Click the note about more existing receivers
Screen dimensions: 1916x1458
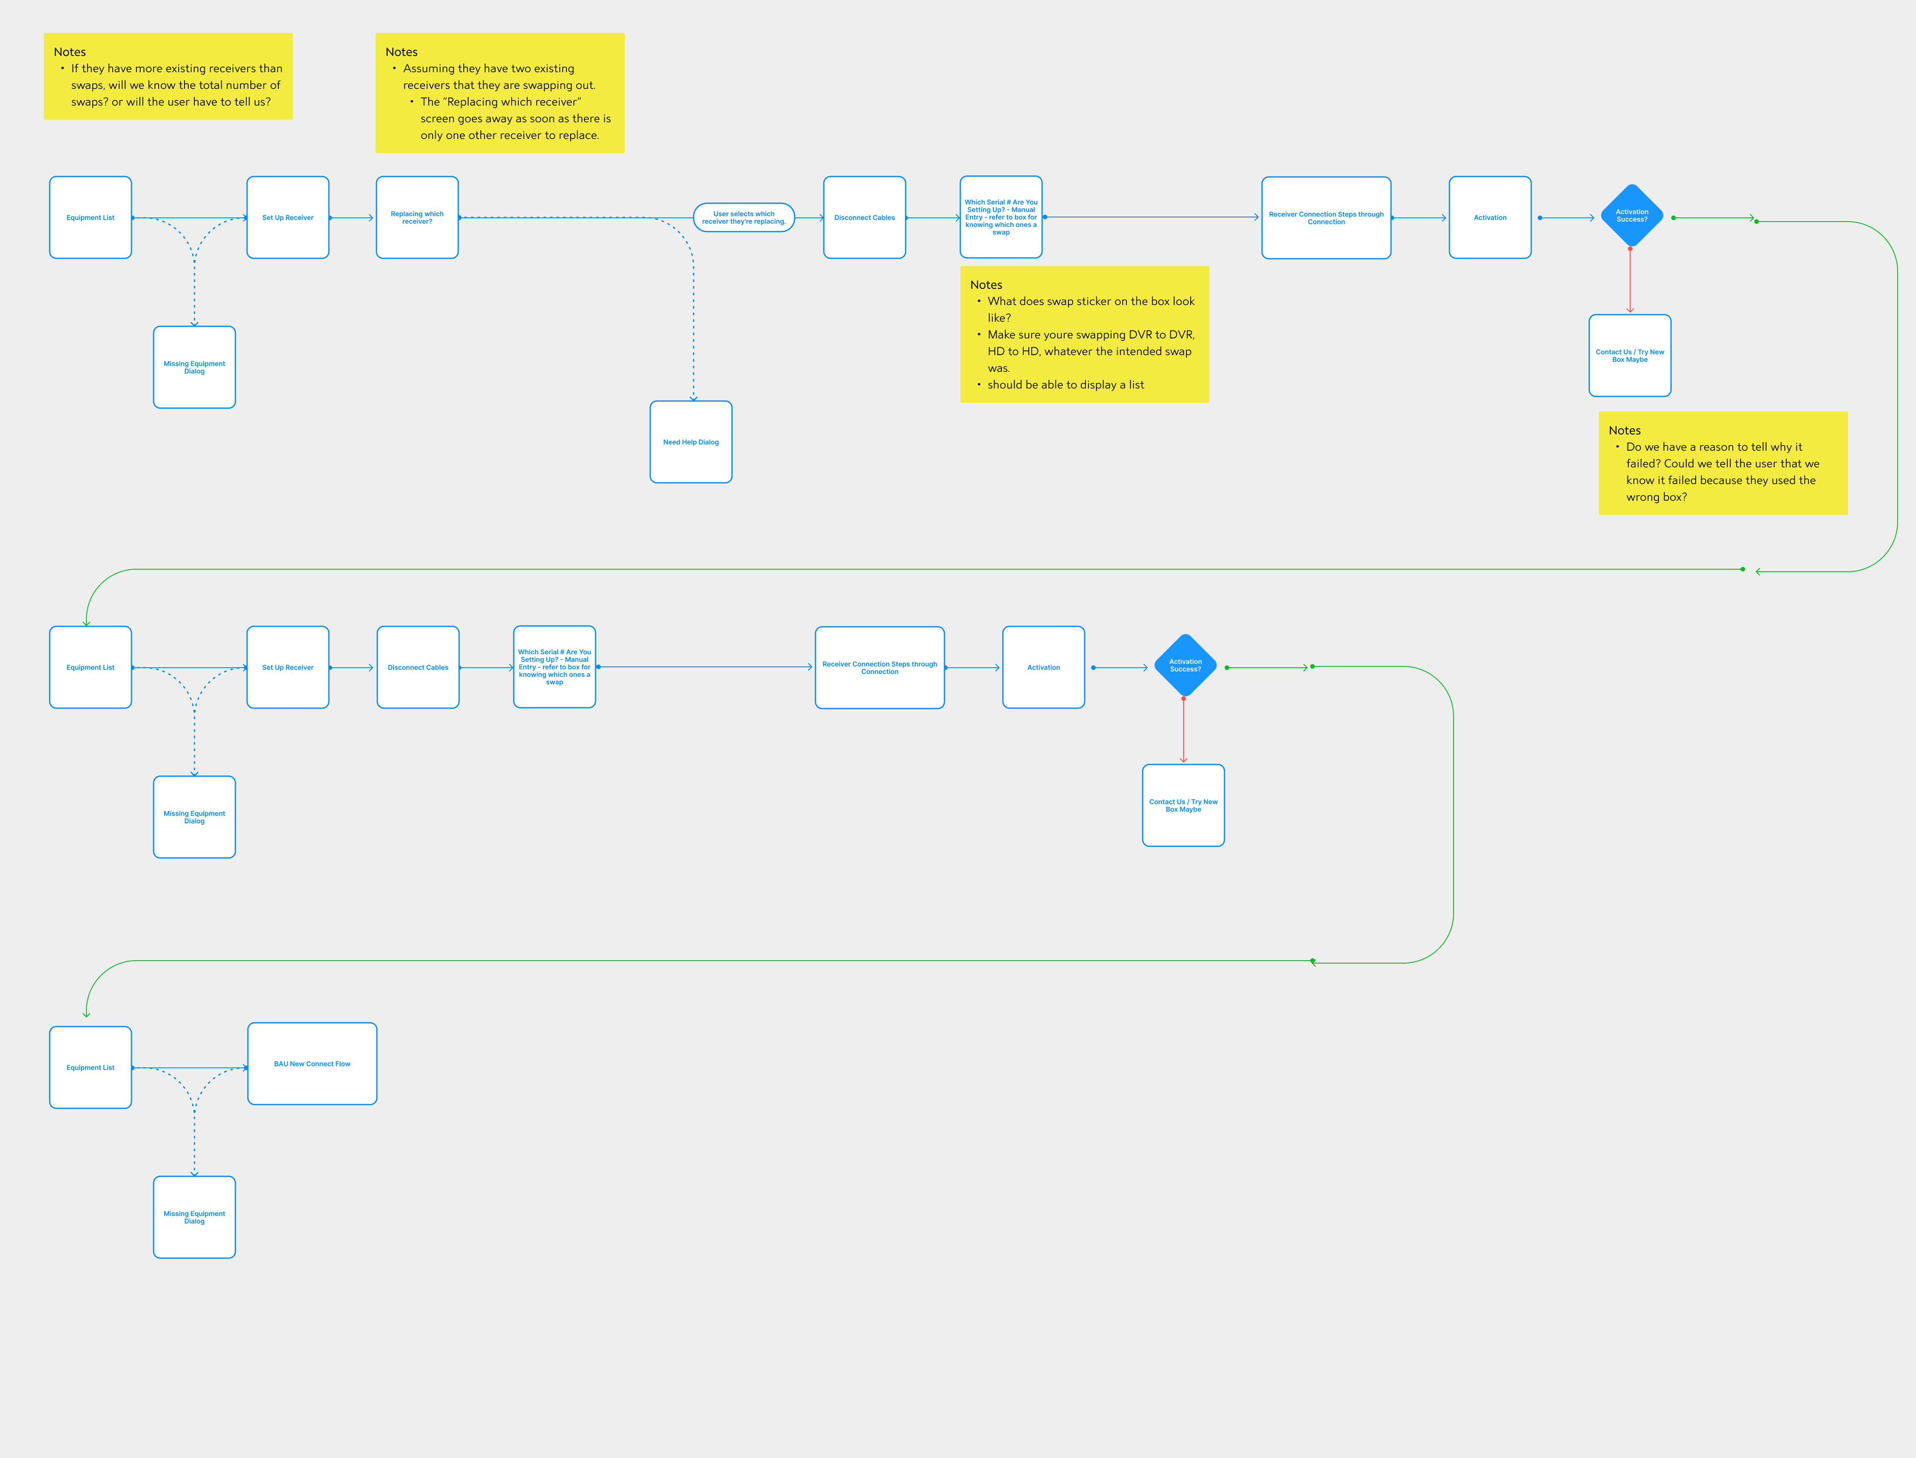[168, 76]
